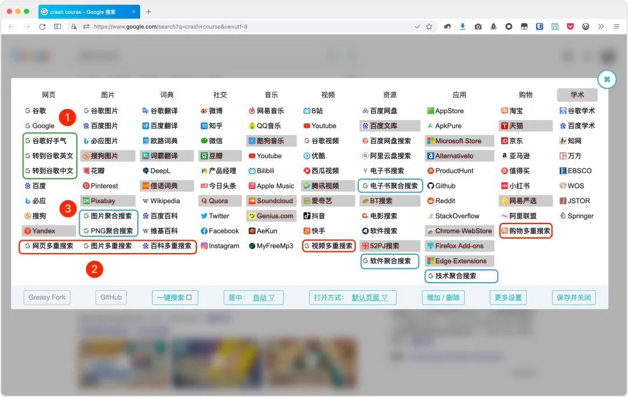Pick Apple Music entry

point(271,186)
